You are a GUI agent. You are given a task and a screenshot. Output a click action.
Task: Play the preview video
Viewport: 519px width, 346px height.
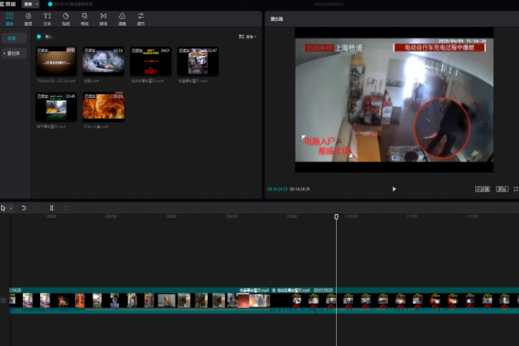coord(394,189)
